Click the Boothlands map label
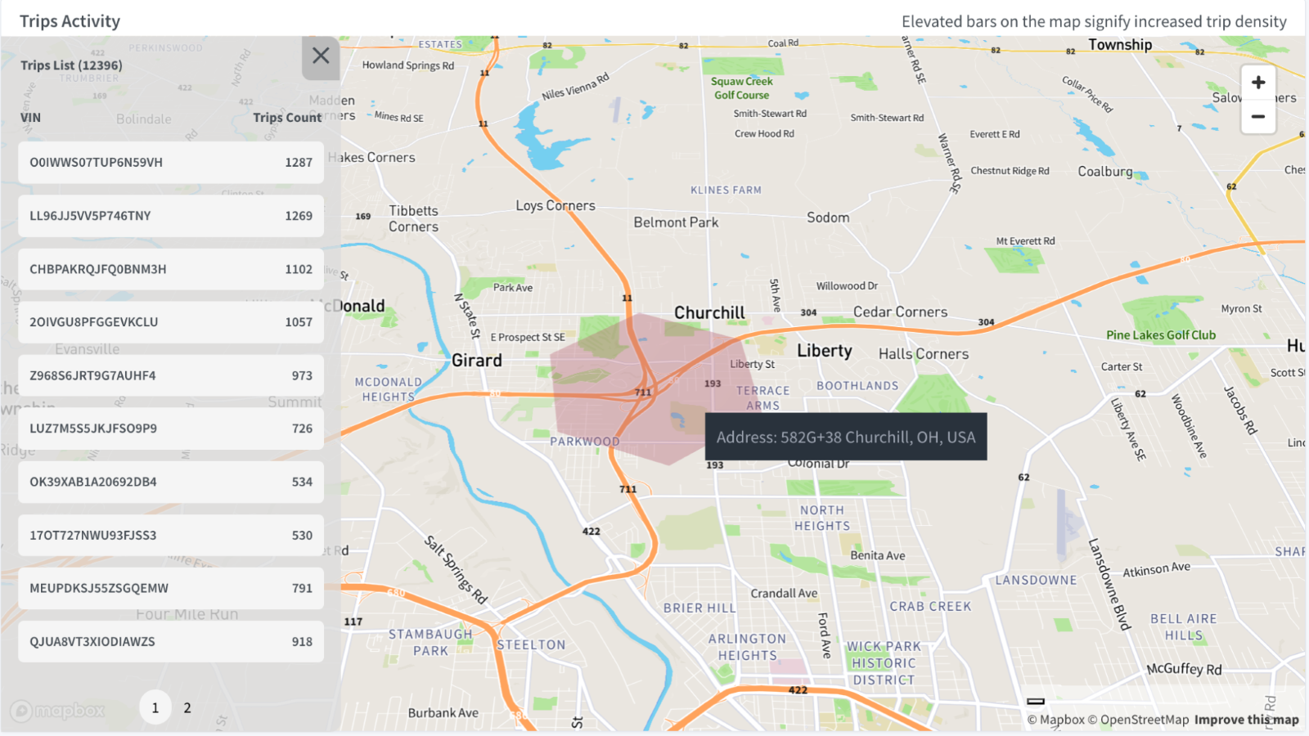 click(x=857, y=386)
